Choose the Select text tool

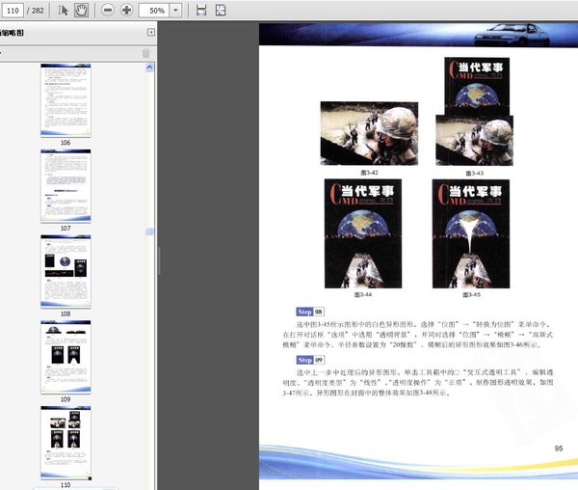[64, 10]
